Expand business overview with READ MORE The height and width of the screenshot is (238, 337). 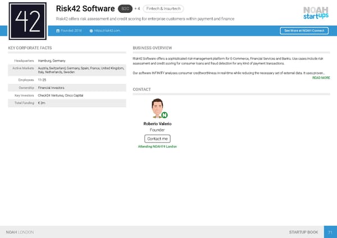click(x=321, y=78)
